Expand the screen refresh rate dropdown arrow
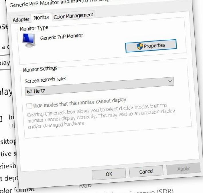Screen dimensions: 203x193 [x=170, y=81]
